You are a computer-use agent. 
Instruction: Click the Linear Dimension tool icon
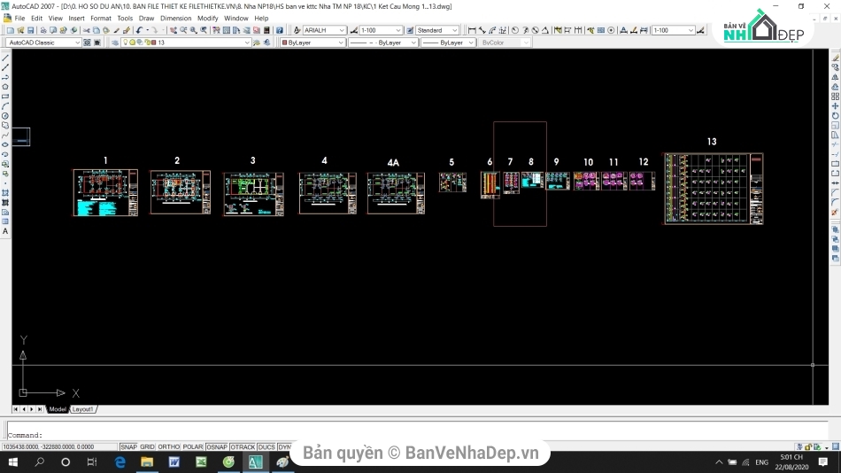click(472, 30)
